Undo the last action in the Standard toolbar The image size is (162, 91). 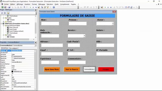tap(24, 7)
